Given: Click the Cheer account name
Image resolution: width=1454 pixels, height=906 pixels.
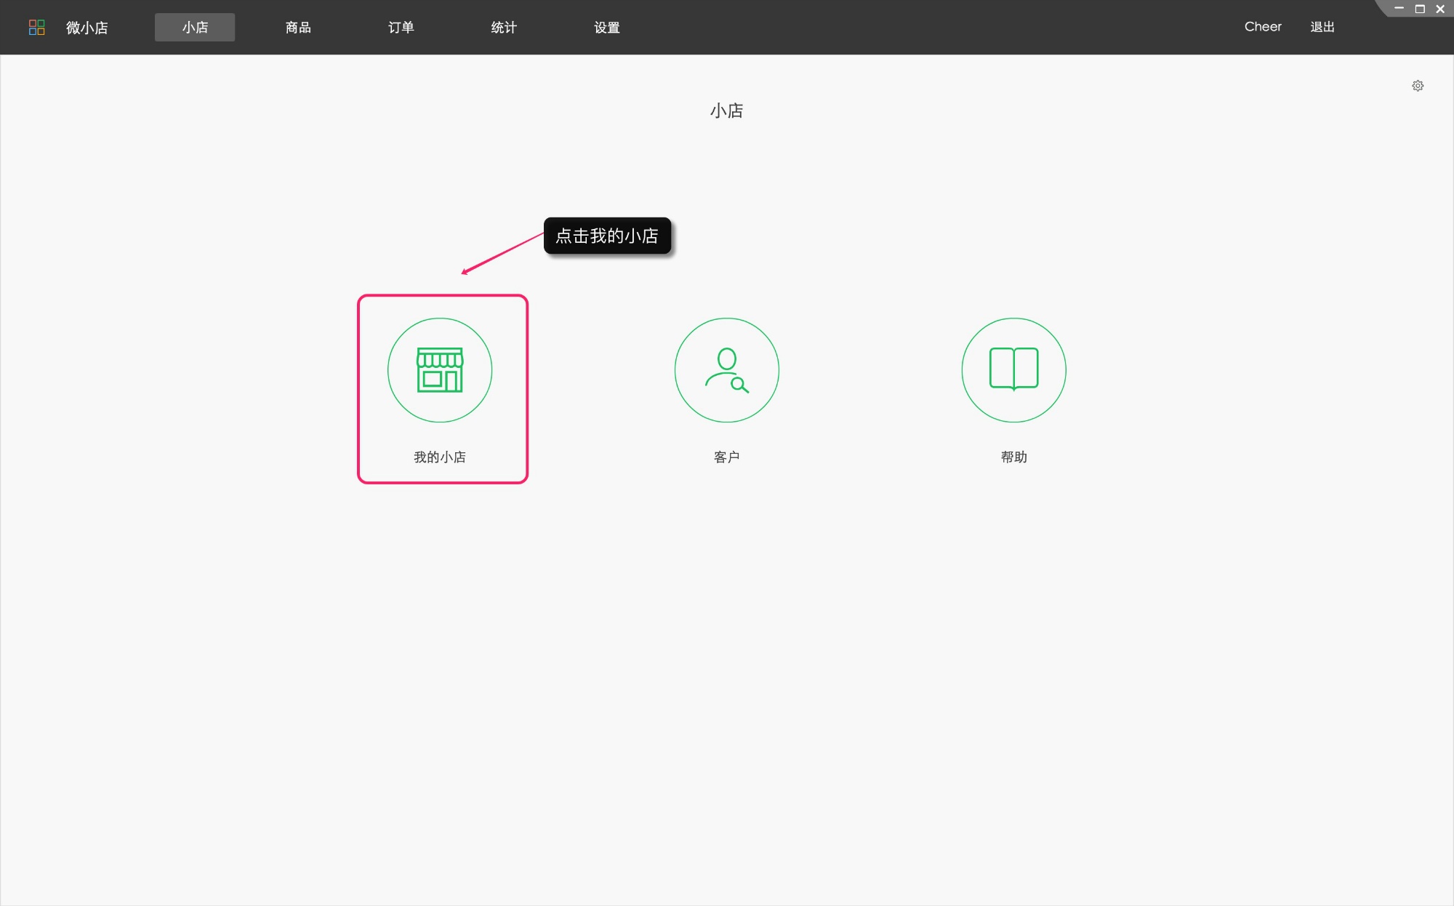Looking at the screenshot, I should (1263, 26).
